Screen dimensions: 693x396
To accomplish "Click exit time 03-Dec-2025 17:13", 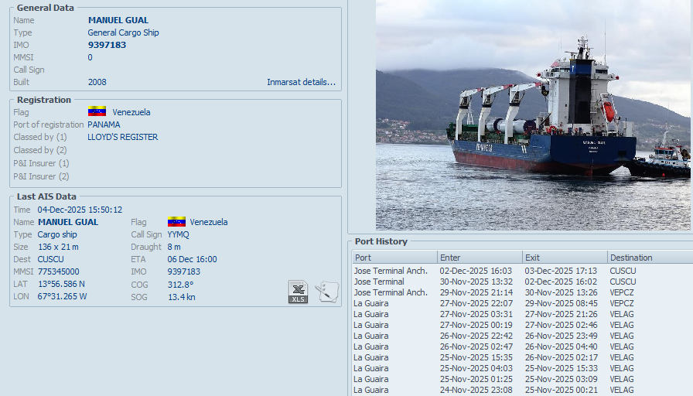I will [561, 271].
